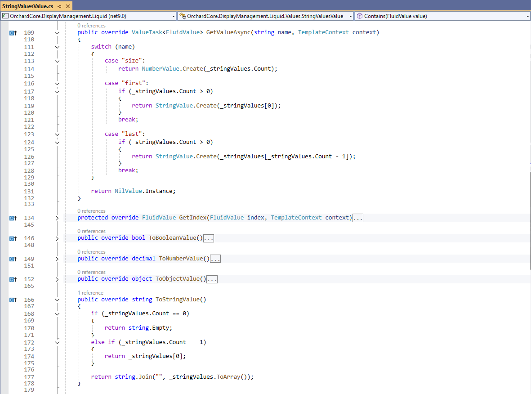This screenshot has height=394, width=531.
Task: Click the vertical scrollbar at right edge
Action: click(530, 221)
